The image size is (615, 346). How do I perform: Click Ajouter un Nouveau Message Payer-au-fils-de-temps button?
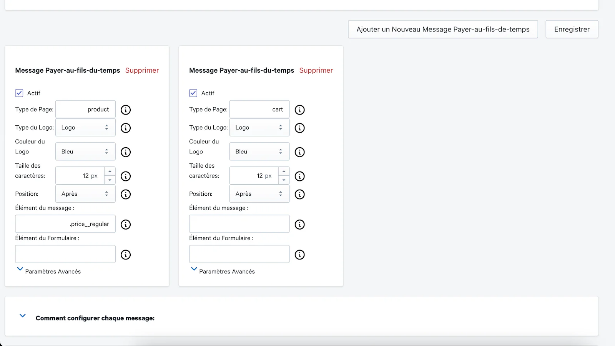pyautogui.click(x=443, y=29)
